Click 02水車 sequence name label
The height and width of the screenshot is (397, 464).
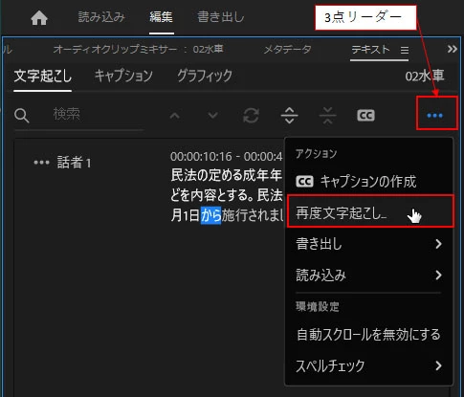point(425,77)
